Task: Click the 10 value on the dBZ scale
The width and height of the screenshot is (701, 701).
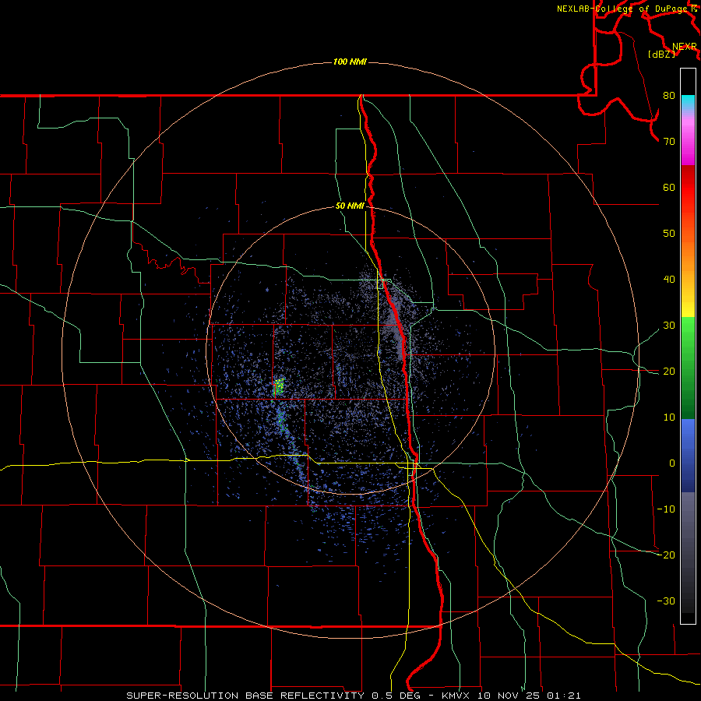Action: [669, 417]
